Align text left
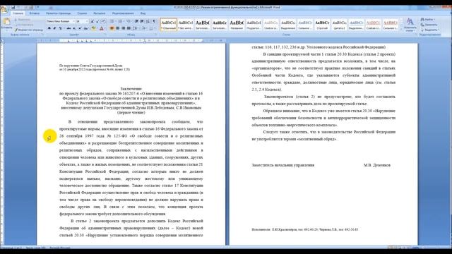The image size is (452, 254). click(x=112, y=28)
